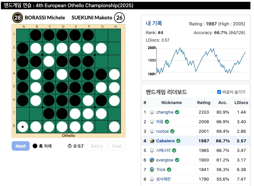Click verified badge next to 야옹
Viewport: 254px width, 186px height.
click(167, 122)
